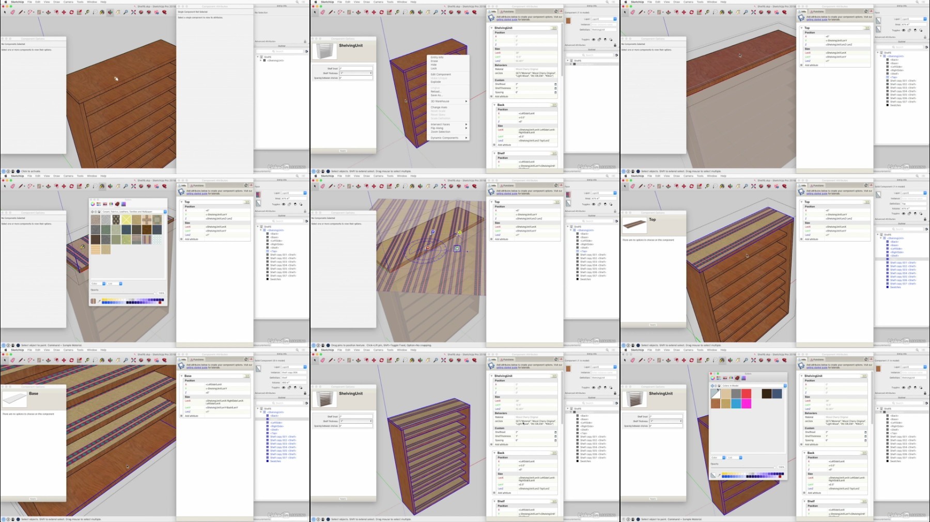Open Colors In Model list dropdown
This screenshot has width=930, height=522.
point(753,386)
